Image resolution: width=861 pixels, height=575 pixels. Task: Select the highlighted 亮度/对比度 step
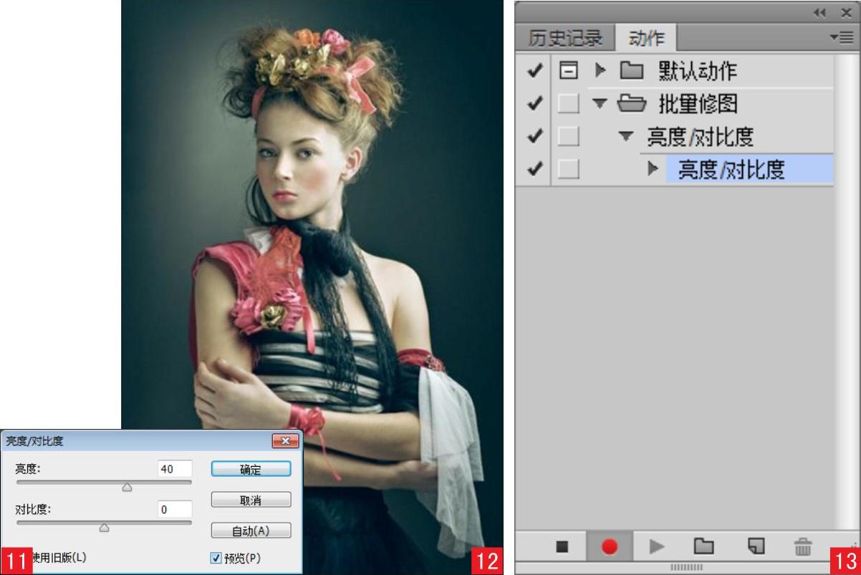tap(750, 170)
